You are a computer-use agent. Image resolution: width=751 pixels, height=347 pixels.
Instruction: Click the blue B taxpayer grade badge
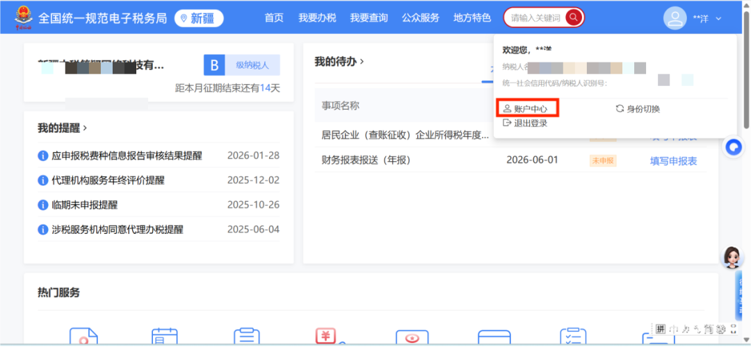pyautogui.click(x=214, y=65)
